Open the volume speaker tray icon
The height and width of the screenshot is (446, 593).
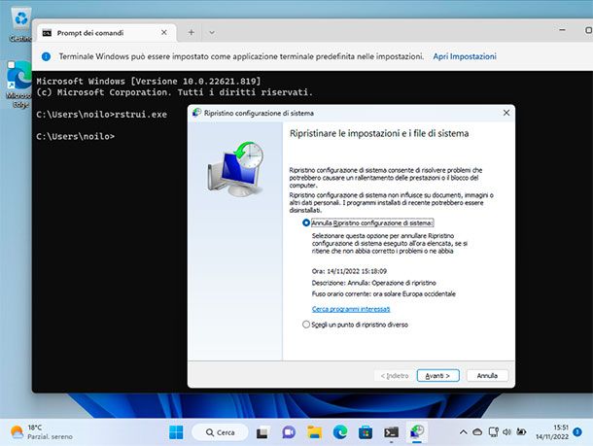tap(507, 432)
